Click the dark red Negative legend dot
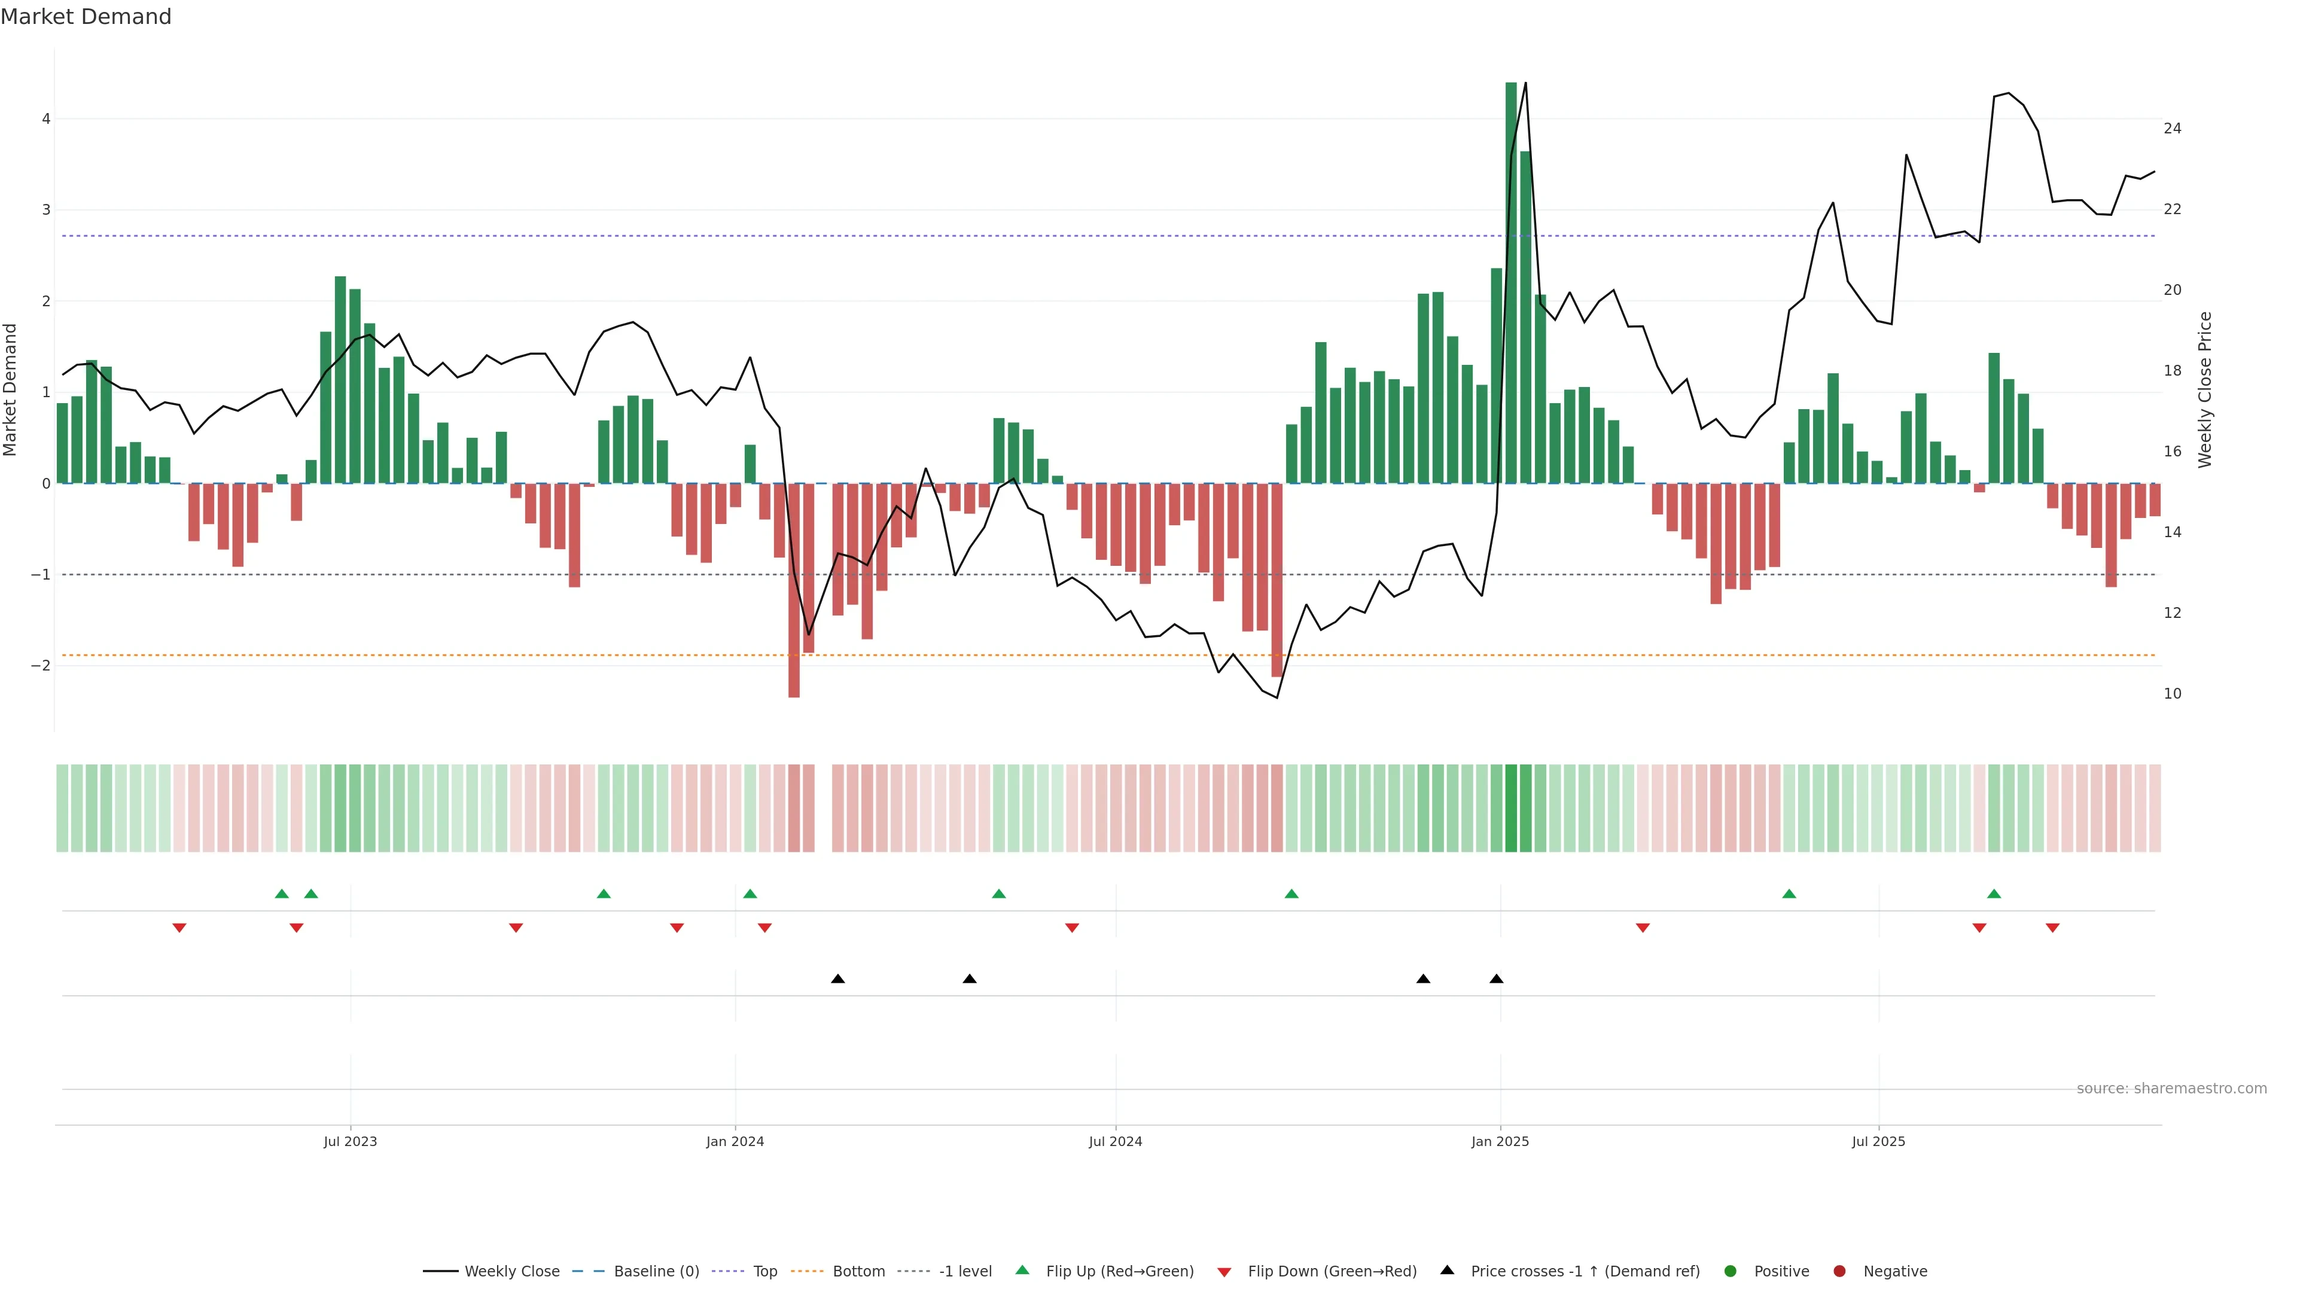This screenshot has width=2297, height=1292. 1839,1272
